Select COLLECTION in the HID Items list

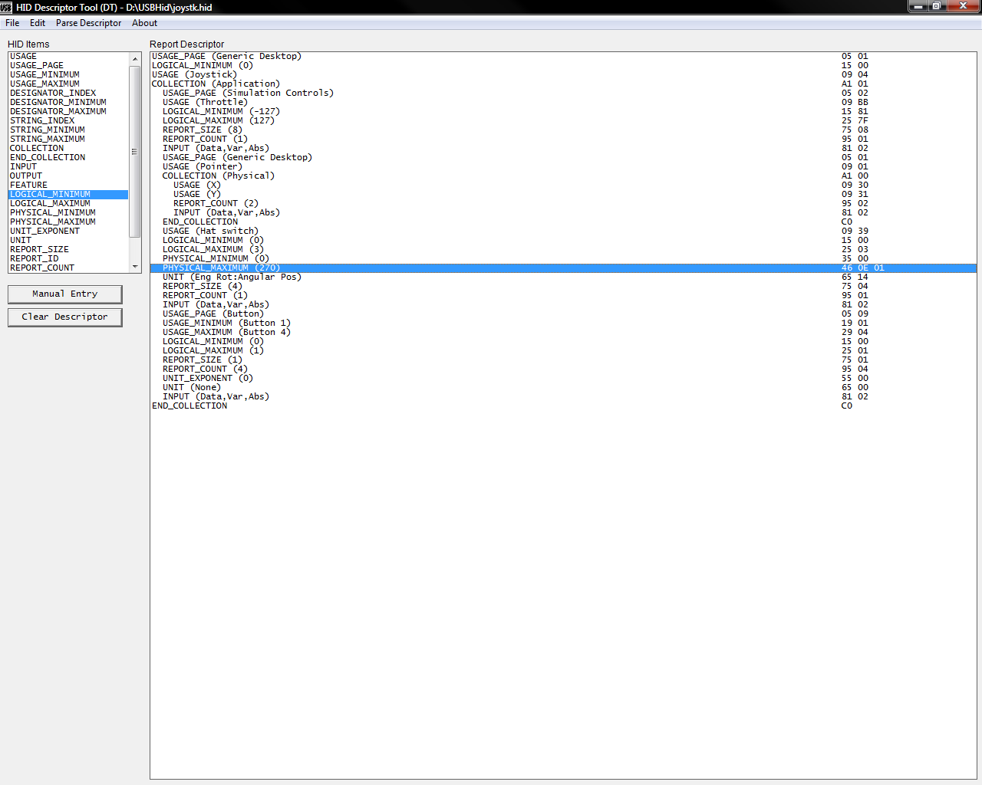37,149
